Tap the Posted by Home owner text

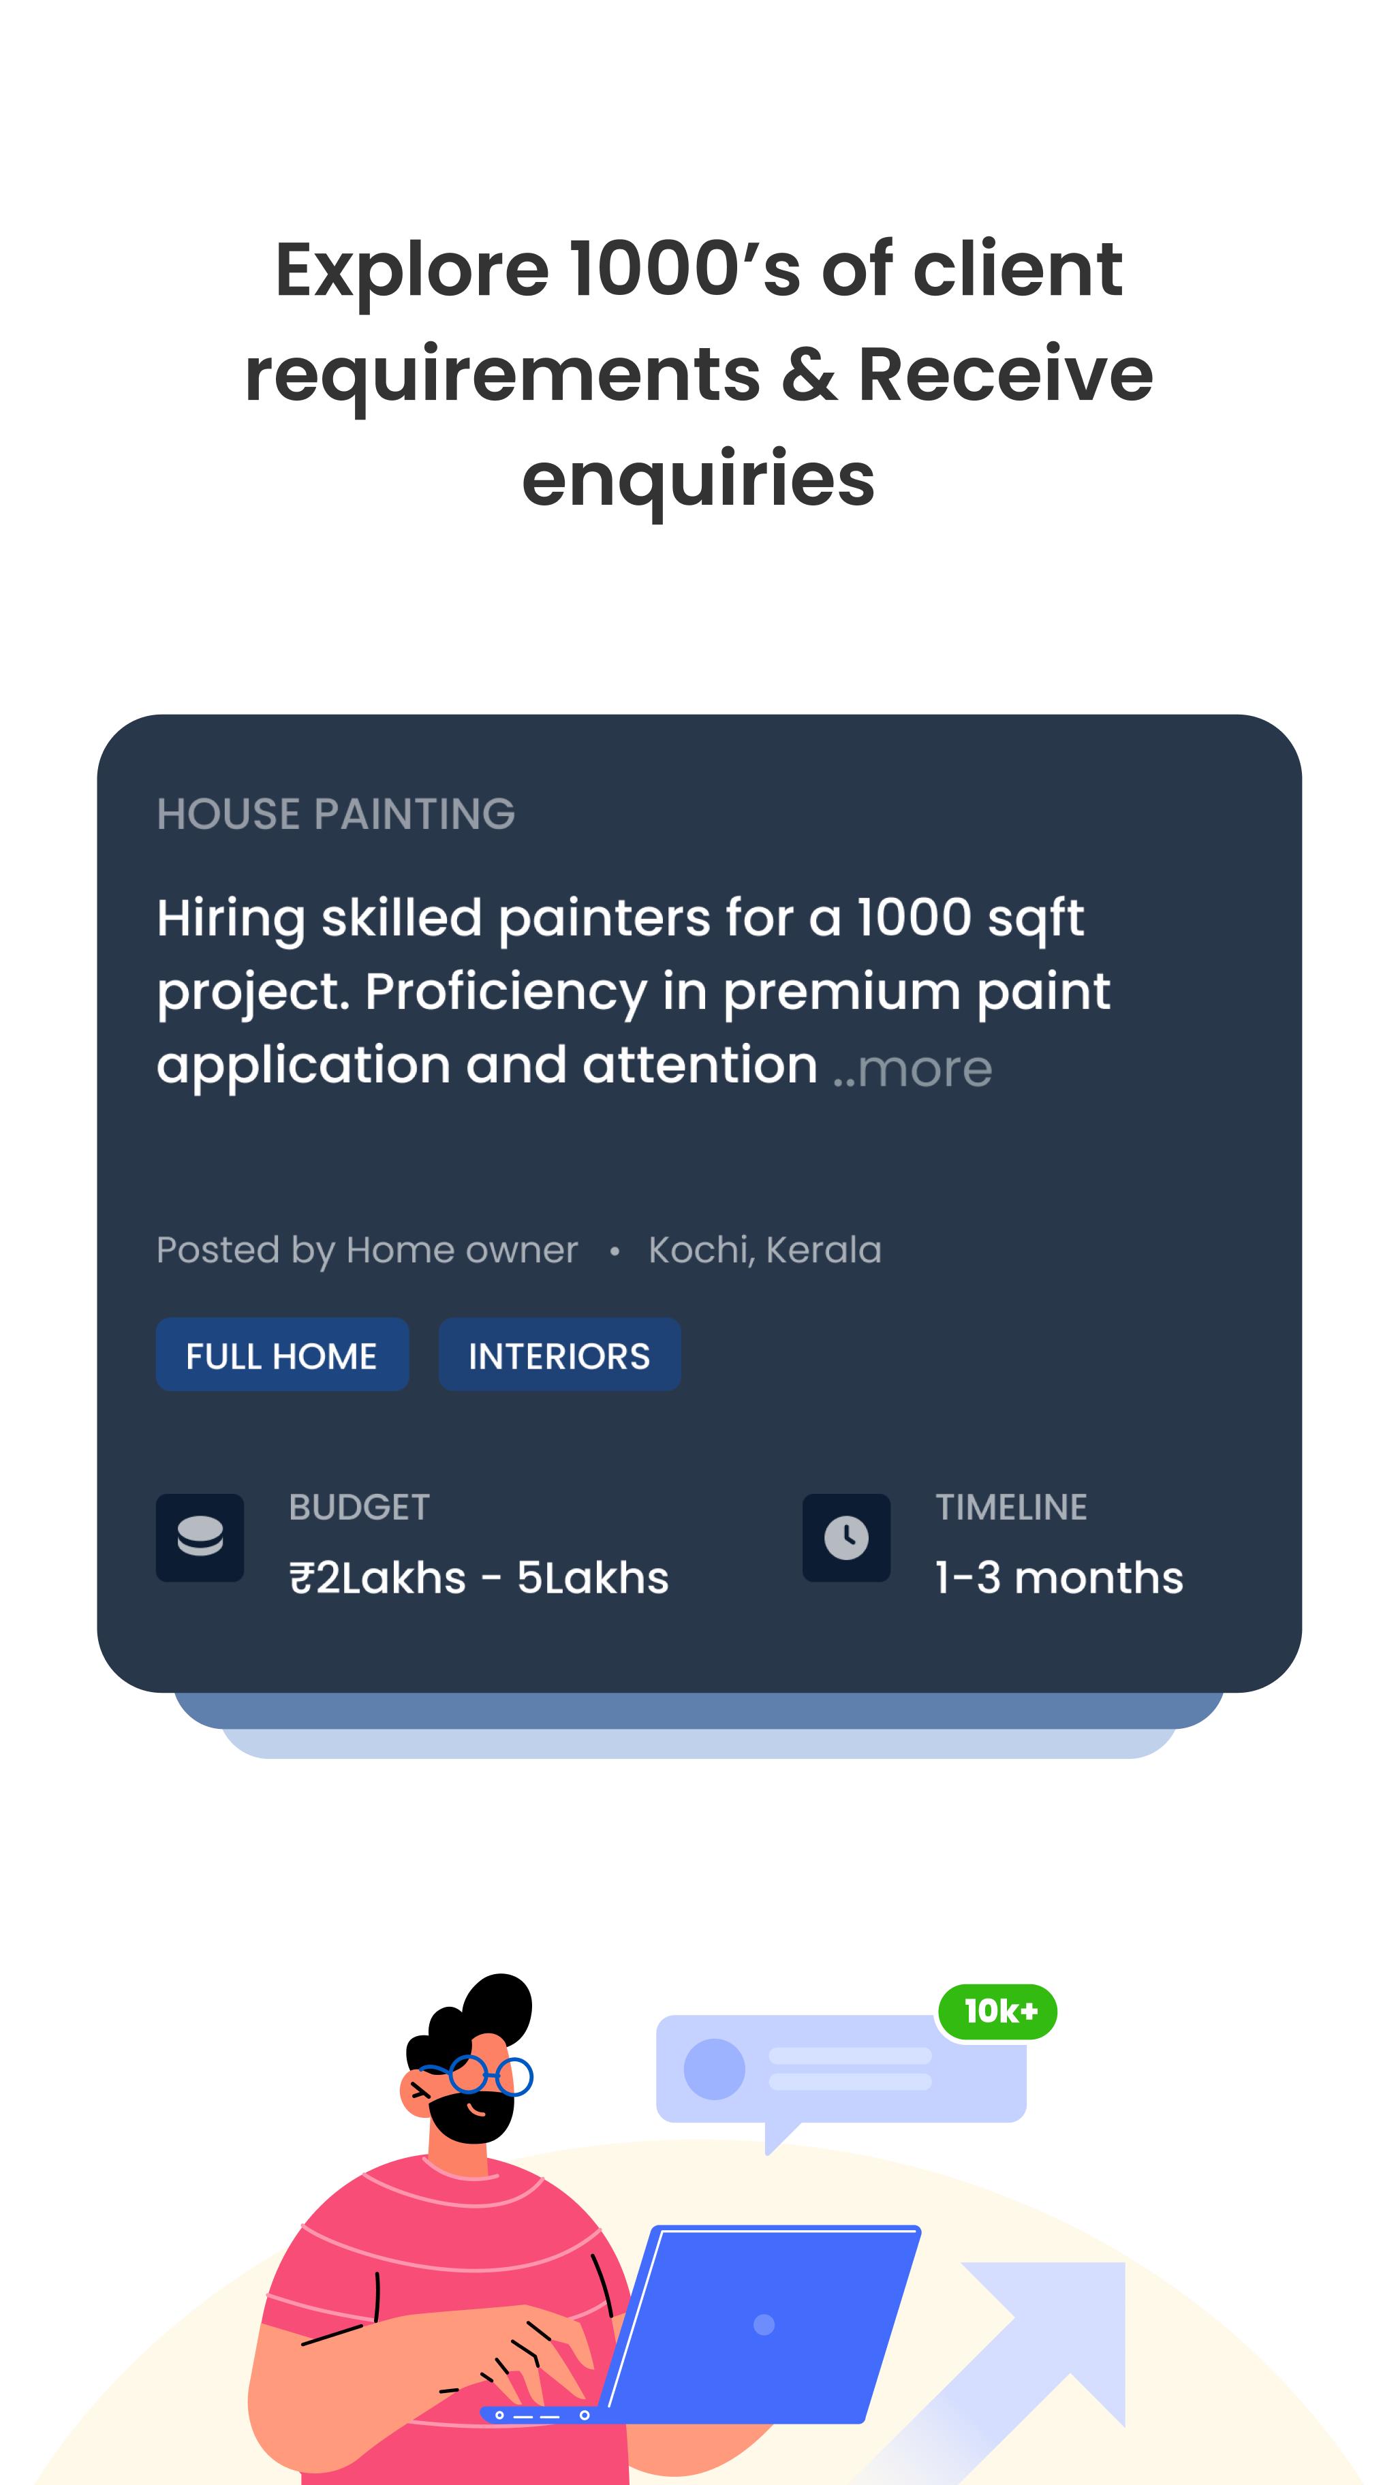(367, 1250)
